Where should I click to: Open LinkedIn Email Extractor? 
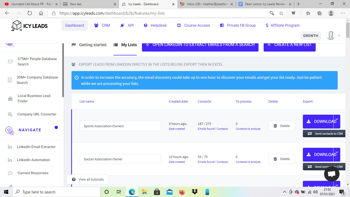(x=36, y=147)
